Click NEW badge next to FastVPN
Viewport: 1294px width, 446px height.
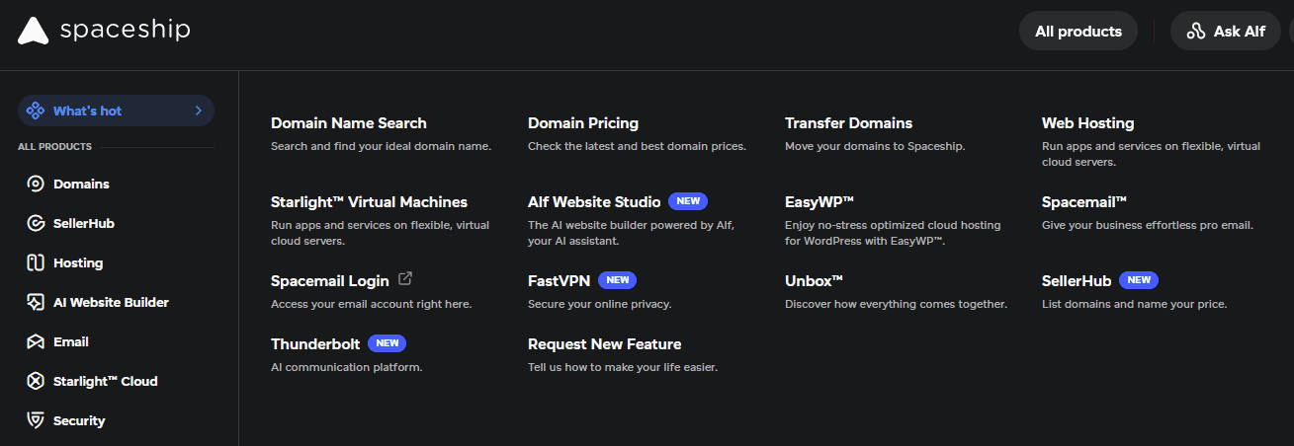tap(617, 280)
